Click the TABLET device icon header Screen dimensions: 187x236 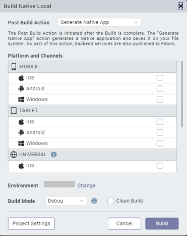14,111
